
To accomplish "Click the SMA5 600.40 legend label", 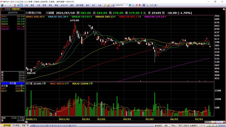I will pos(35,17).
